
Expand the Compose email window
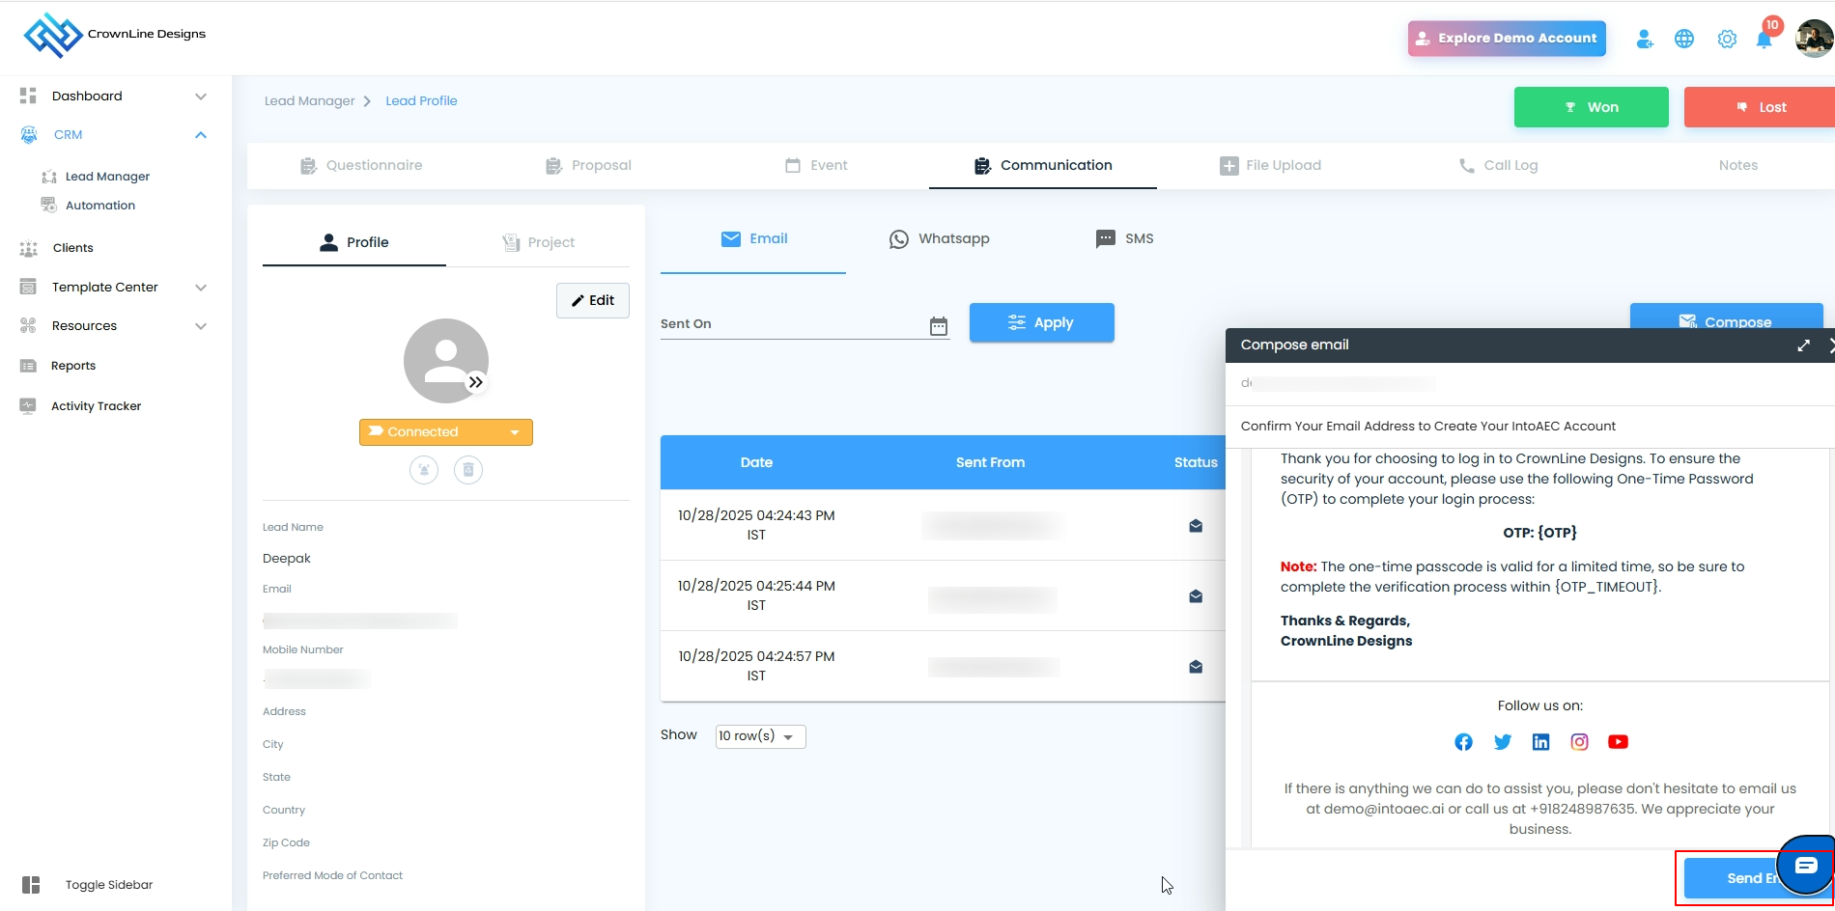pyautogui.click(x=1803, y=345)
